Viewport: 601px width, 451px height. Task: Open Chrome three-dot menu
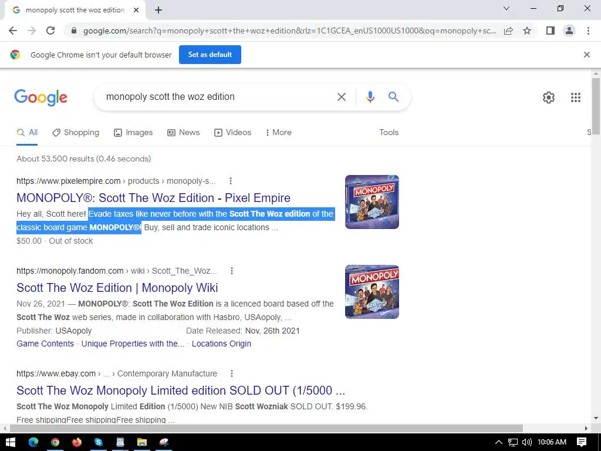pyautogui.click(x=588, y=31)
